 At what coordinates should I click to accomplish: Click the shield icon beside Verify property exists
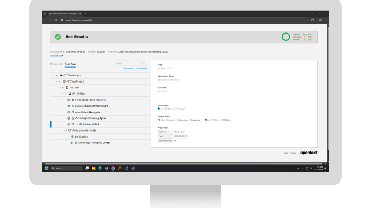click(x=70, y=131)
